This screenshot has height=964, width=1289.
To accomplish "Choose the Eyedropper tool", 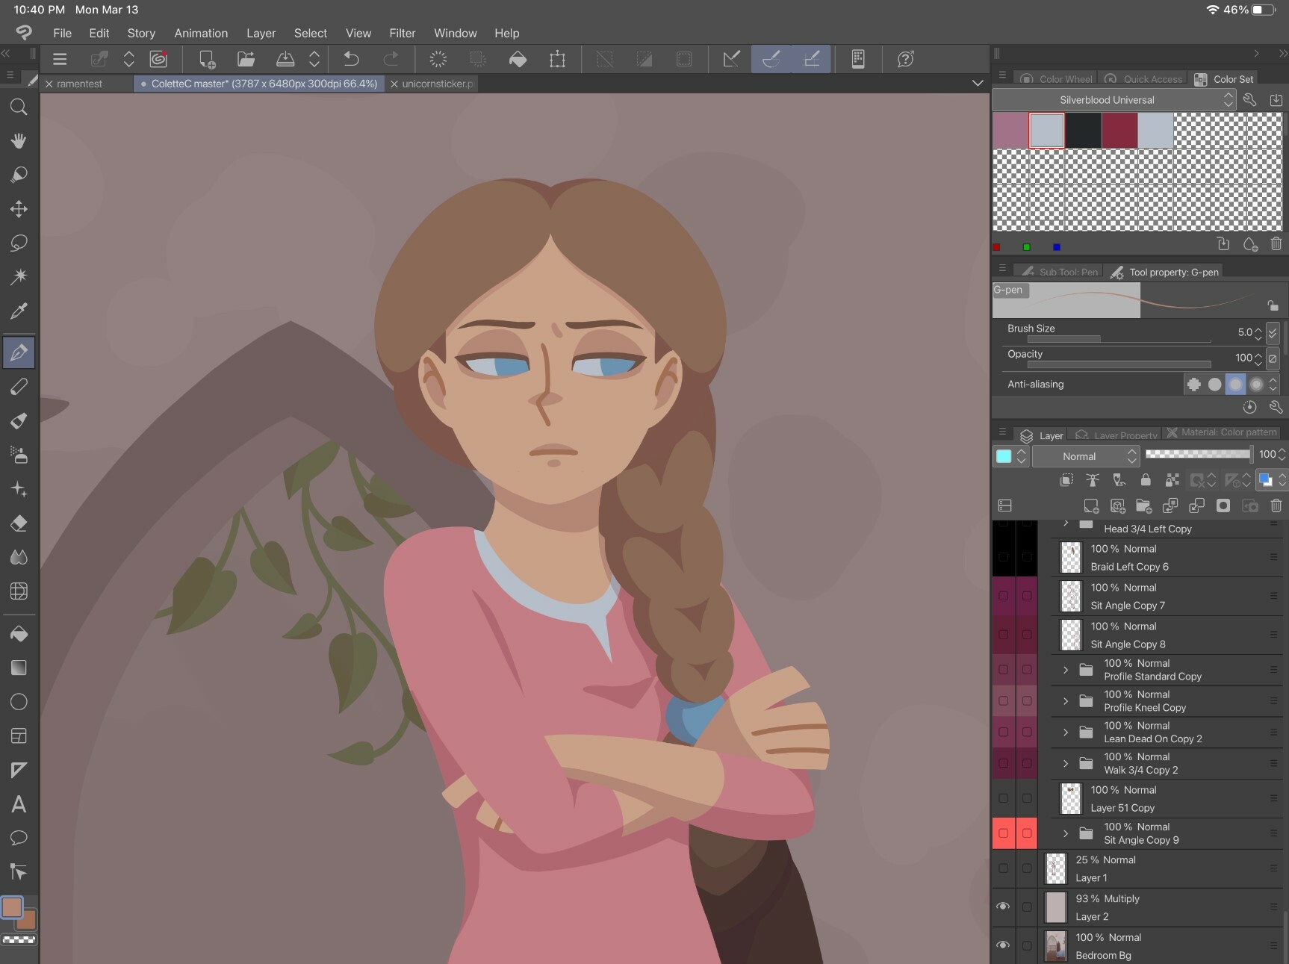I will click(x=19, y=311).
